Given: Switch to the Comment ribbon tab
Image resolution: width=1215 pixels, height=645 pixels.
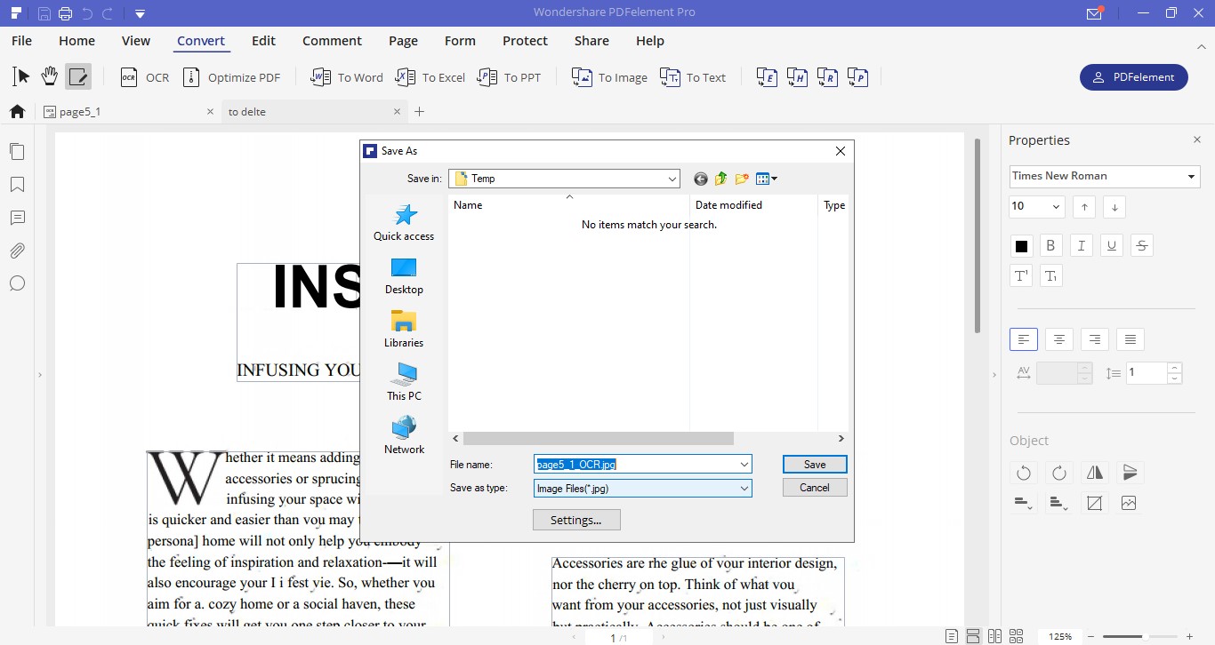Looking at the screenshot, I should point(332,41).
